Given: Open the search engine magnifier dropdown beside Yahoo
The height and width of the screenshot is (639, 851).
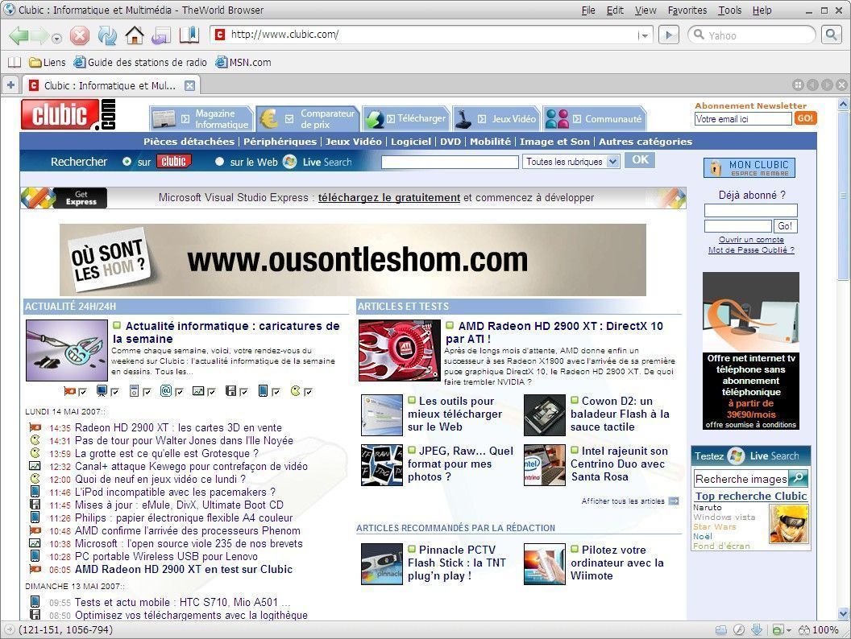Looking at the screenshot, I should (x=699, y=35).
